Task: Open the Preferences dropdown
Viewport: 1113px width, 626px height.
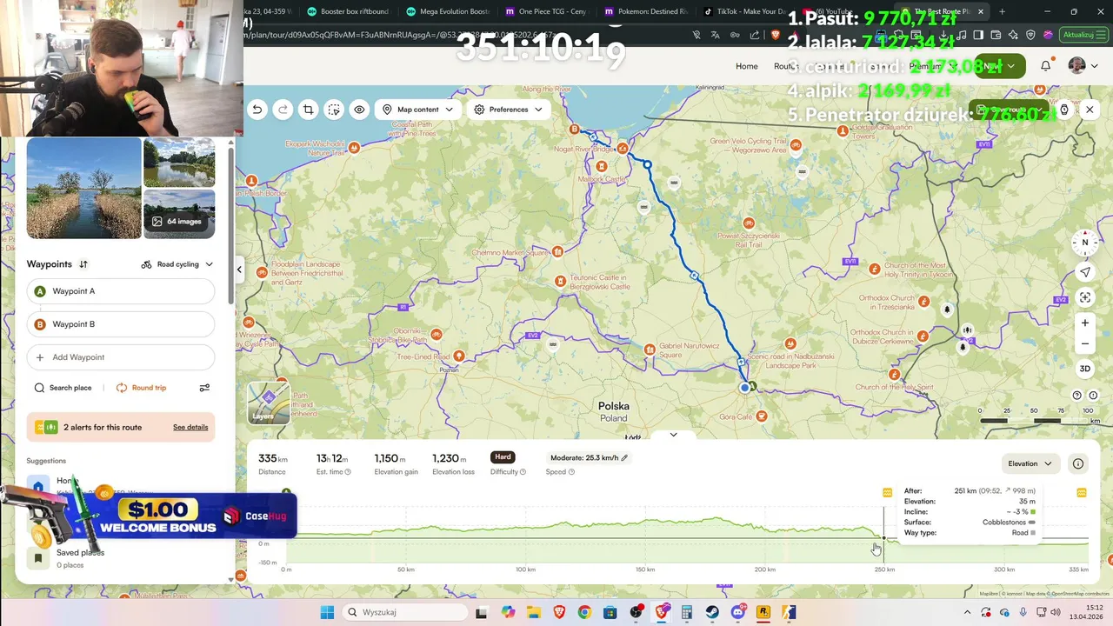Action: point(509,110)
